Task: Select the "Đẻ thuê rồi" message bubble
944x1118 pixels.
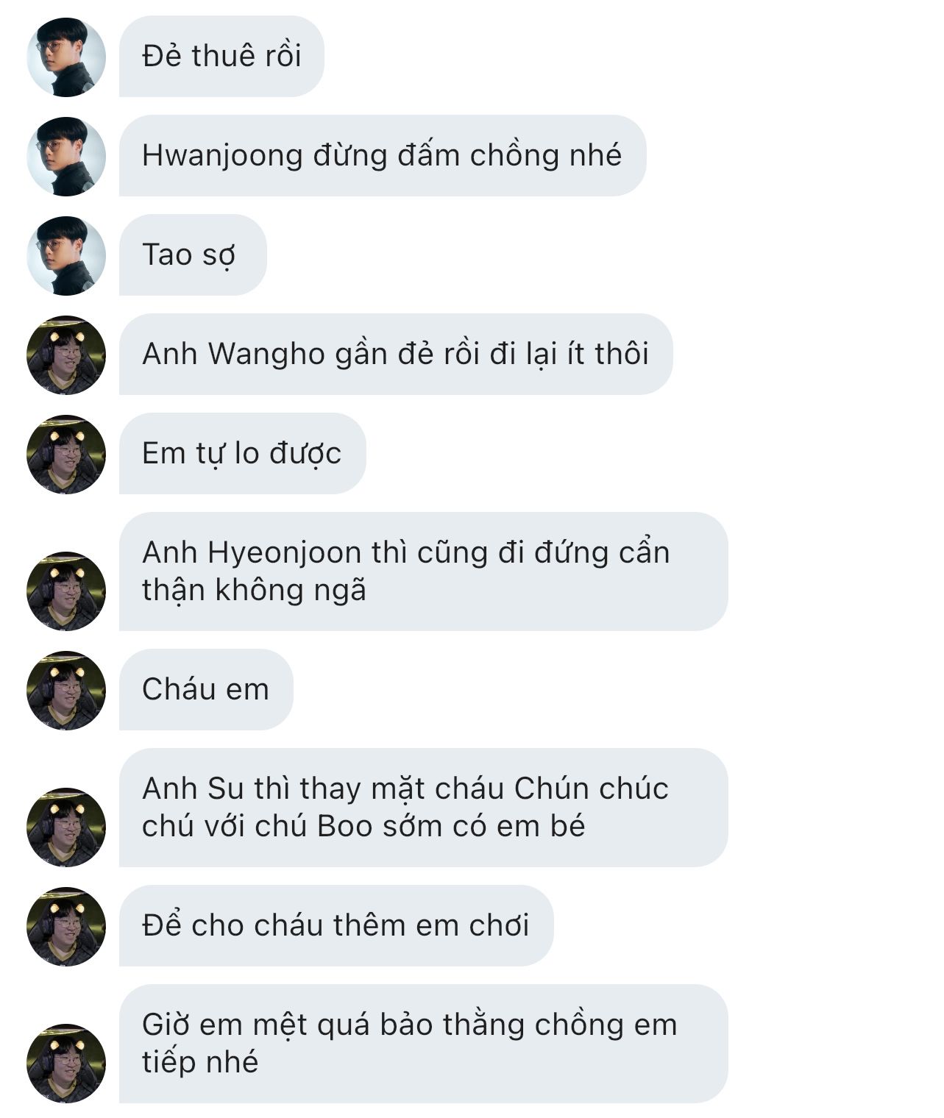Action: 221,57
